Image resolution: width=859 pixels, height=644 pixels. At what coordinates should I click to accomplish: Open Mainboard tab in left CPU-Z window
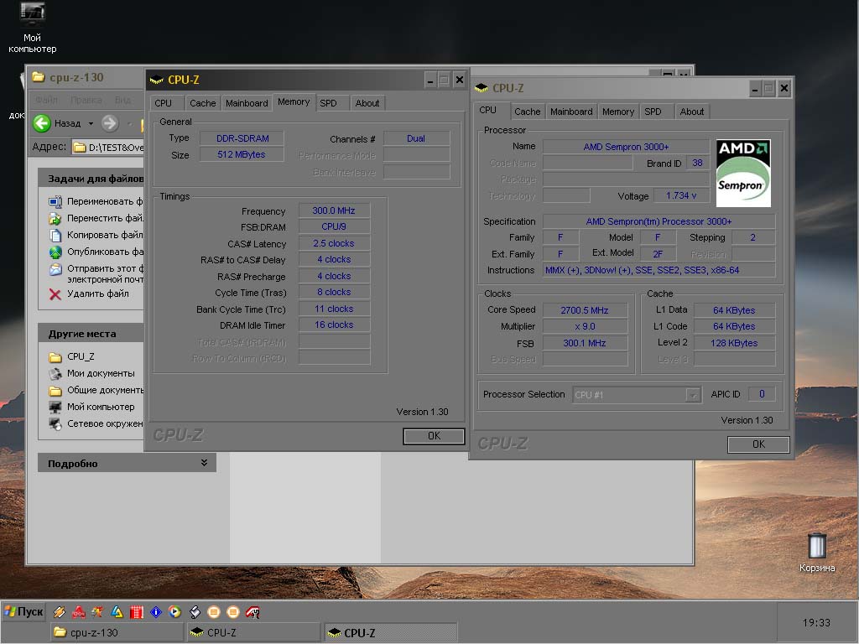tap(247, 103)
